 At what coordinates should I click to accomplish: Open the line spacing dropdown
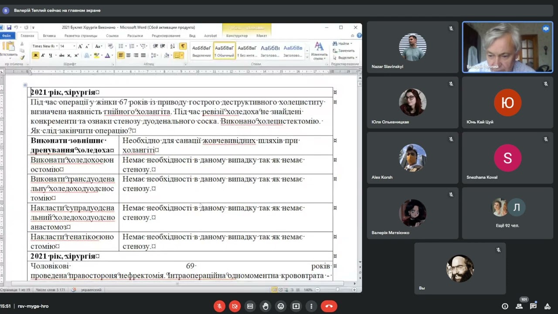pos(154,55)
